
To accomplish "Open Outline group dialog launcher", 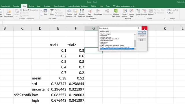I will [165, 19].
